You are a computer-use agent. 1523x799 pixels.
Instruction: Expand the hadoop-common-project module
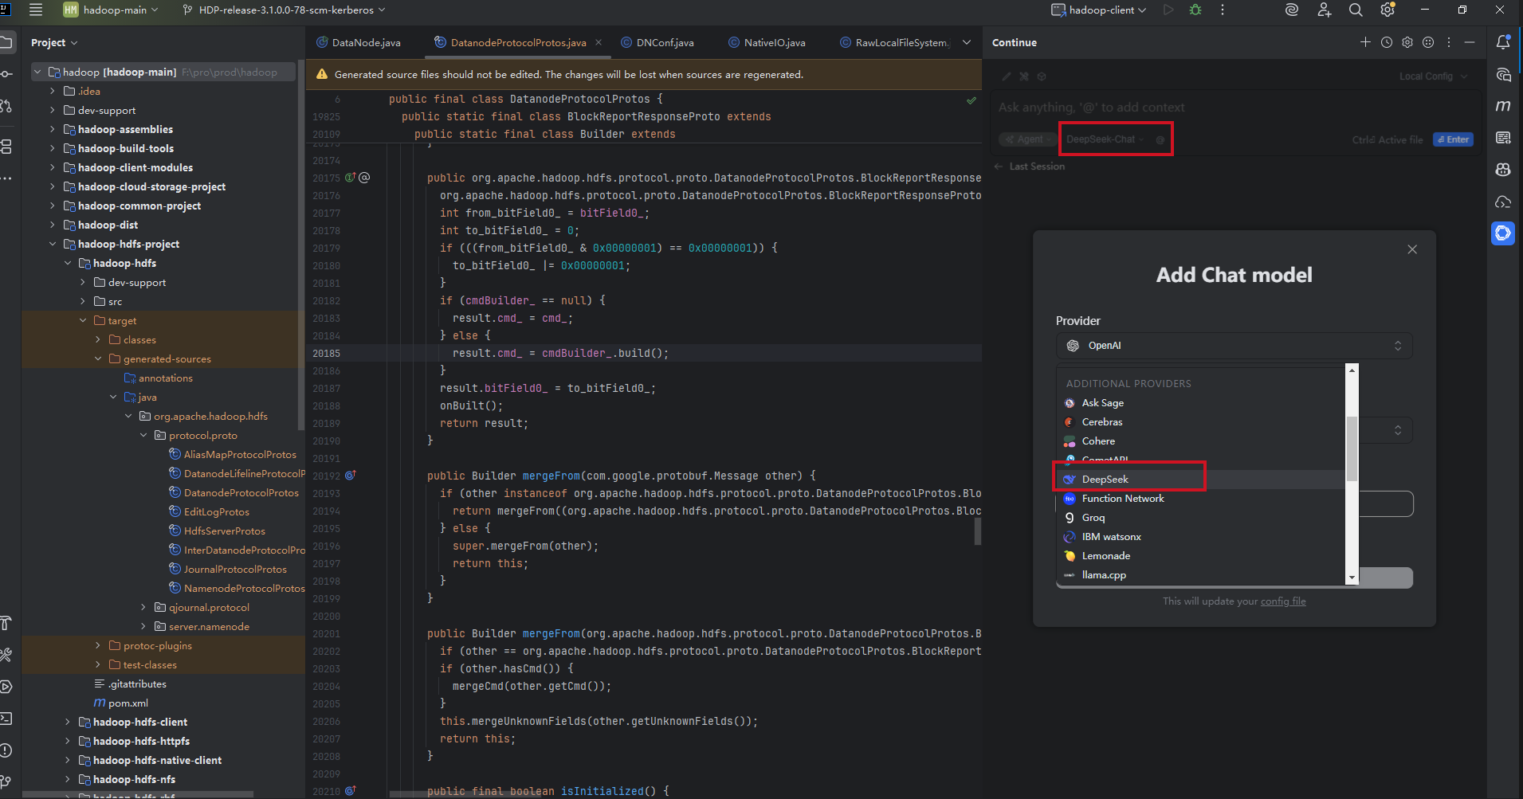[x=53, y=206]
